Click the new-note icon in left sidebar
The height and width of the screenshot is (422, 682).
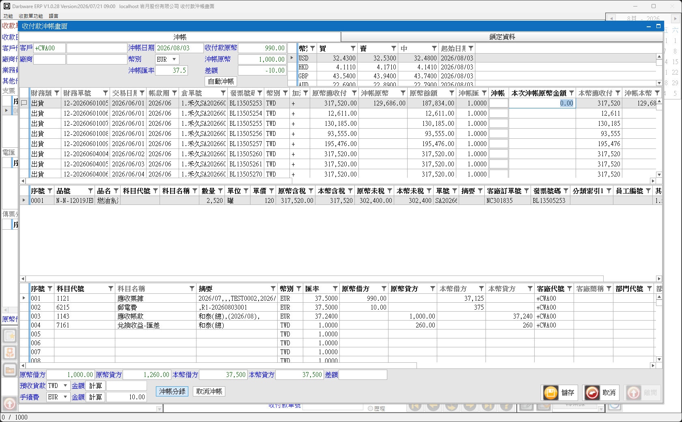[10, 336]
